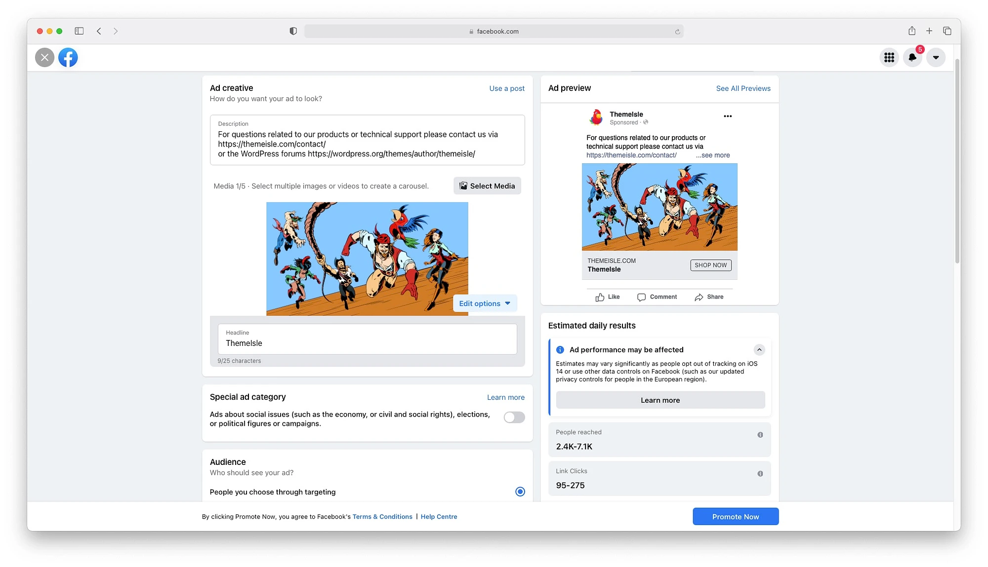Open the Help Centre menu item
988x567 pixels.
[x=438, y=516]
